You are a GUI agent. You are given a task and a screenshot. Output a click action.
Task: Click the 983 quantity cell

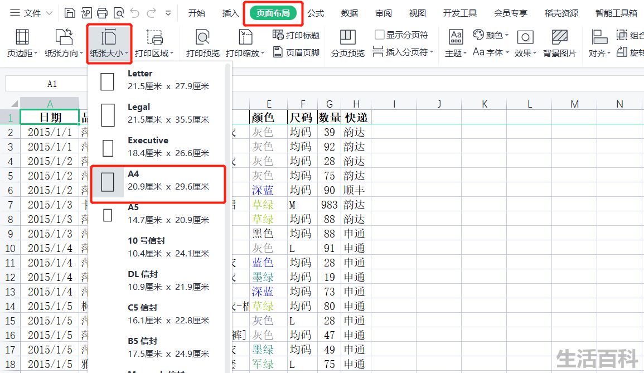[x=330, y=205]
